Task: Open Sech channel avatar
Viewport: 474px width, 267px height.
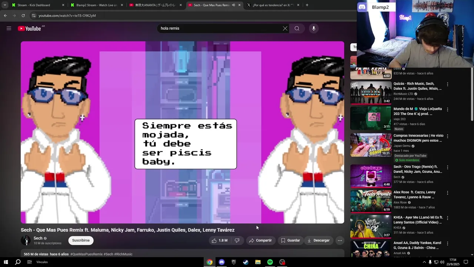Action: tap(26, 240)
